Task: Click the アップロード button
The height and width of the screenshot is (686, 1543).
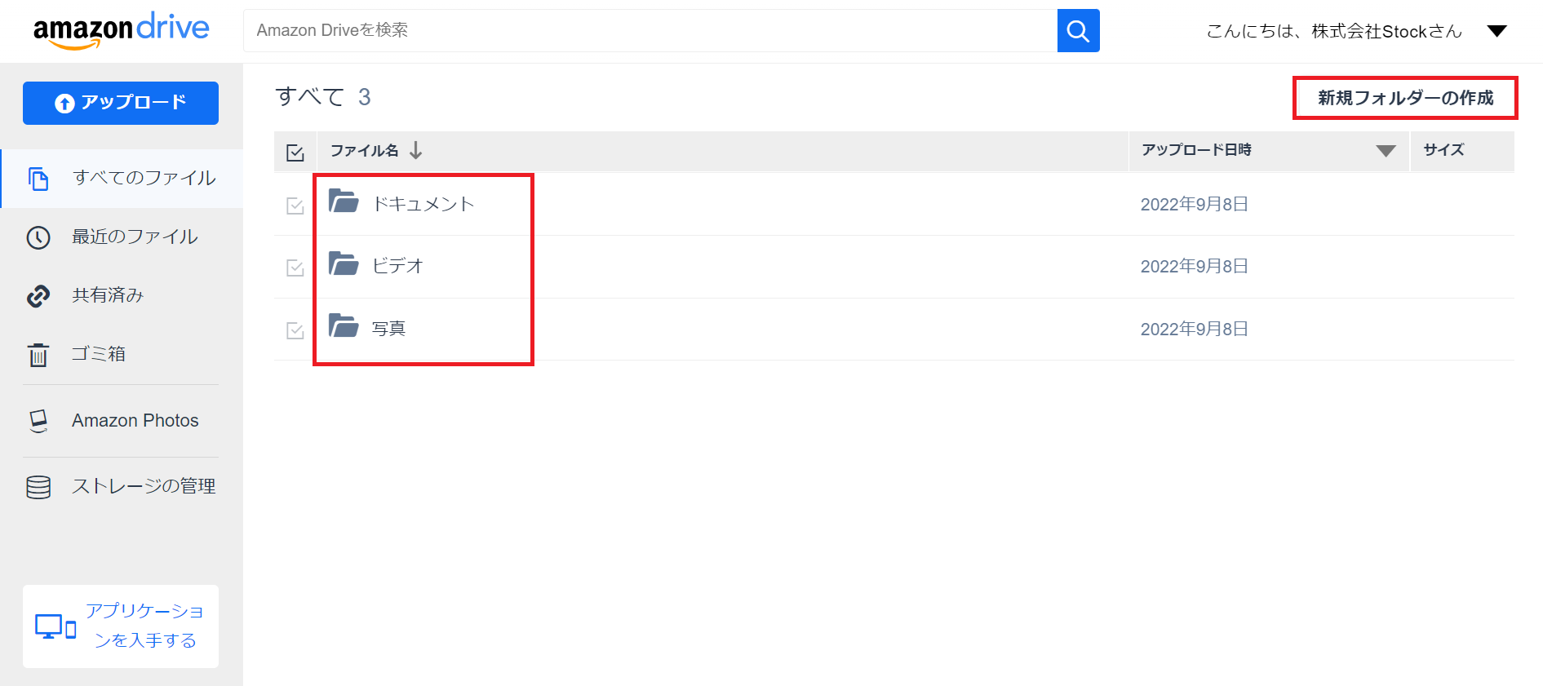Action: (x=120, y=103)
